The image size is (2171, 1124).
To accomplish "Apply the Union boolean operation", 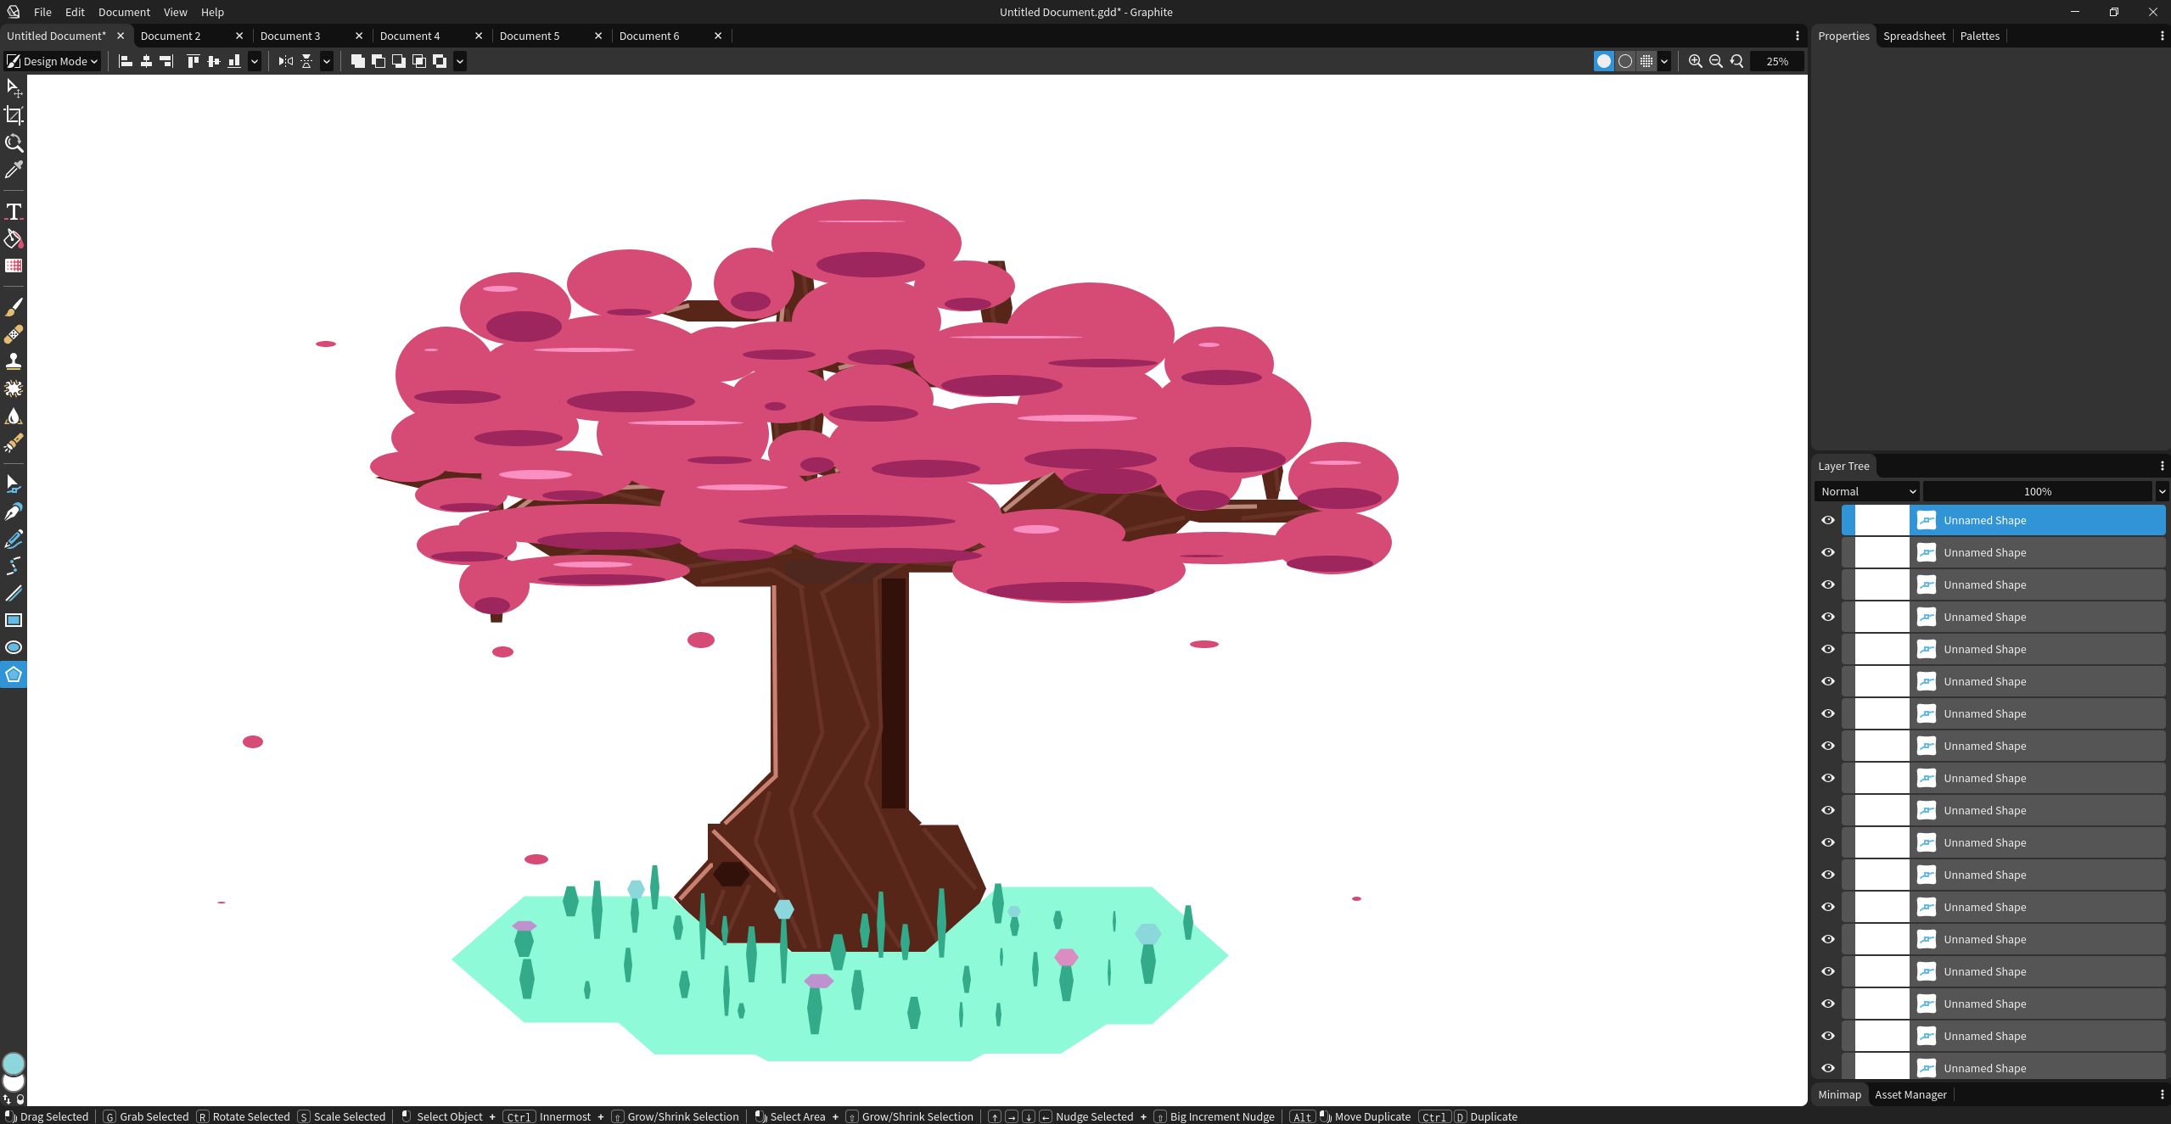I will [x=358, y=61].
